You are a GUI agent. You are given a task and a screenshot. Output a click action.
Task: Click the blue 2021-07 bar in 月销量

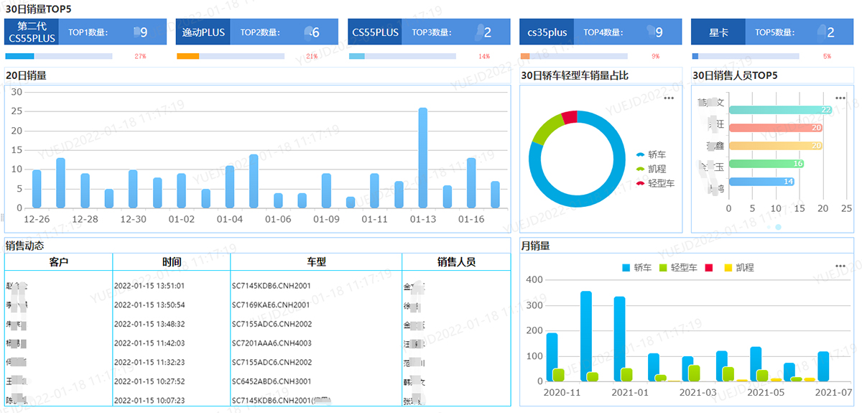tap(823, 366)
